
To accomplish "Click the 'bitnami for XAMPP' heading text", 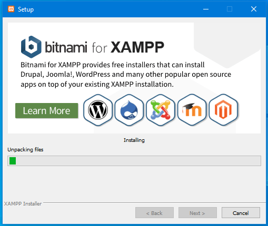I will pos(104,47).
